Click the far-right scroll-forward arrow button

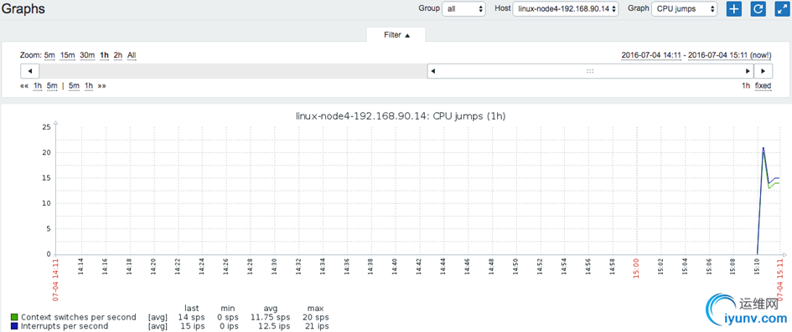pyautogui.click(x=763, y=71)
